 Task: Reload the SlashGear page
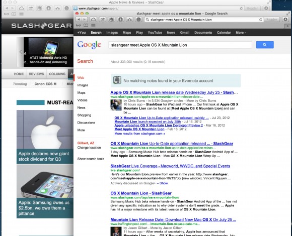pos(241,8)
